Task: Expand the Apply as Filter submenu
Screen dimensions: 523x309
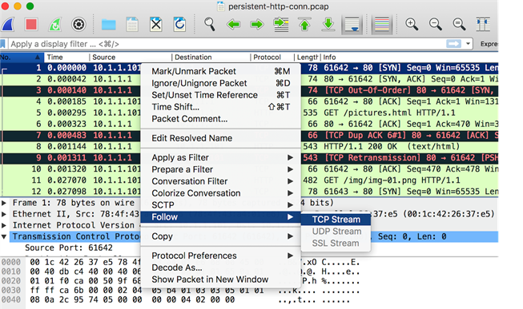Action: [220, 157]
